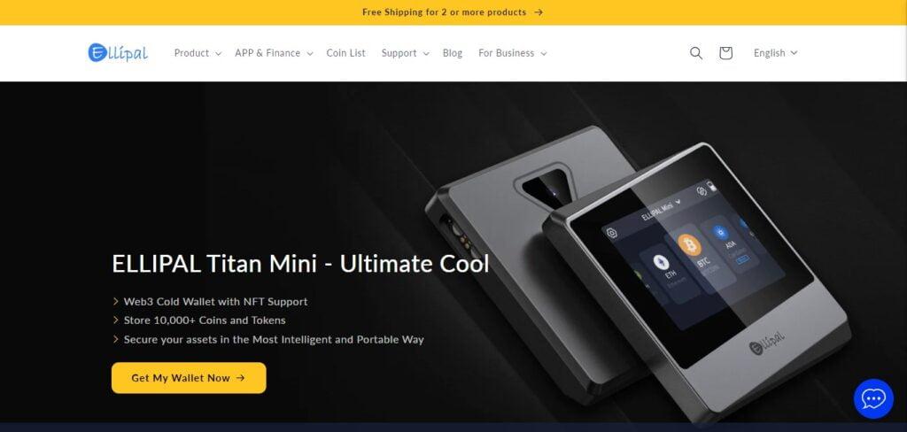The width and height of the screenshot is (907, 432).
Task: Click the Free Shipping for 2 or more products link
Action: [x=445, y=12]
